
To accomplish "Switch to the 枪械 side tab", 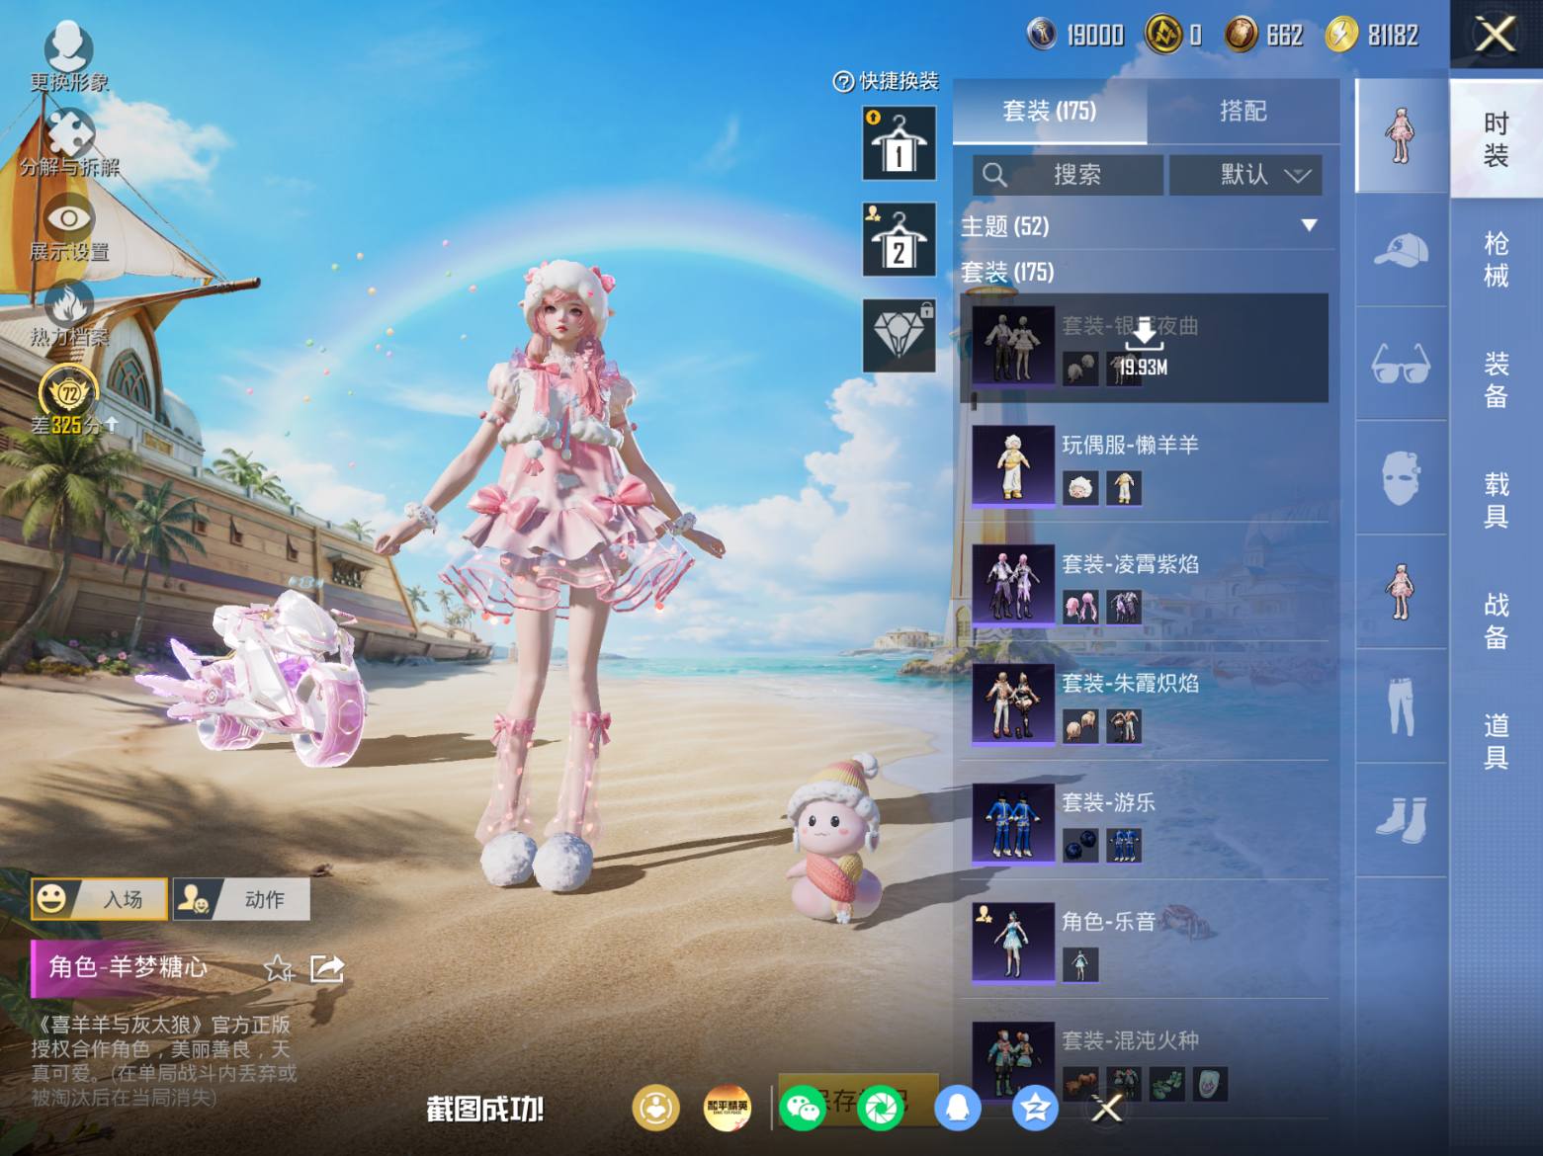I will [x=1496, y=259].
